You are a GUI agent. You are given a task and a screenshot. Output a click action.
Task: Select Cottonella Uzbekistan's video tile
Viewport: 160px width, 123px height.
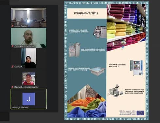coord(29,38)
